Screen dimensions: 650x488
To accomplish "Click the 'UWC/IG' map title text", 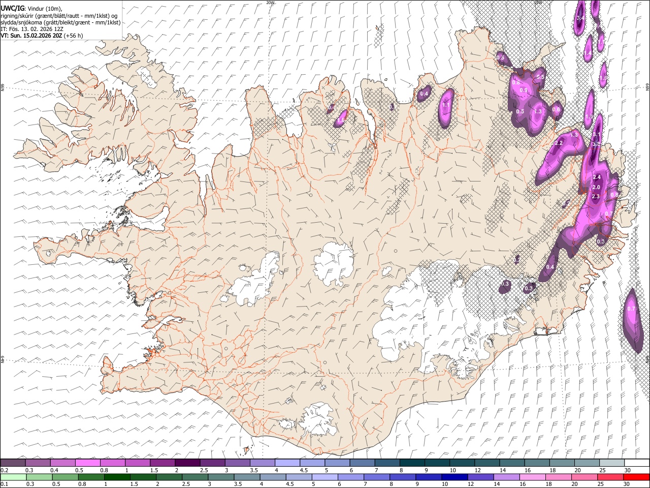I will point(12,8).
